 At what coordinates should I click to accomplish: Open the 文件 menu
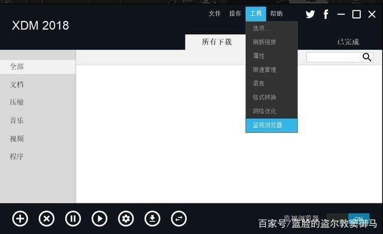[215, 14]
